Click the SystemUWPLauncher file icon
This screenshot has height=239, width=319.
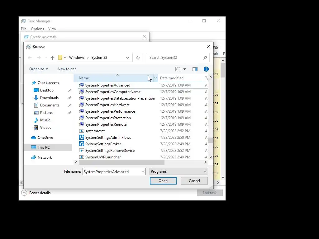click(x=82, y=157)
